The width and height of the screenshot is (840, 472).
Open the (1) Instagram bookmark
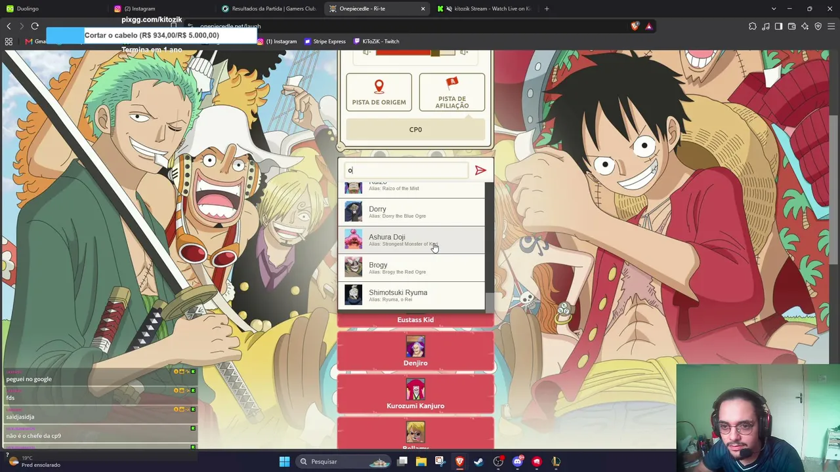click(277, 41)
